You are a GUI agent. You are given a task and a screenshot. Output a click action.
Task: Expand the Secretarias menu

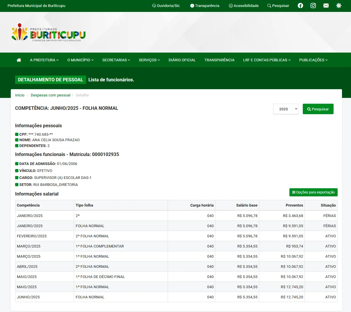tap(116, 60)
